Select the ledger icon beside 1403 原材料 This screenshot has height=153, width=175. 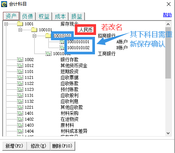20,125
